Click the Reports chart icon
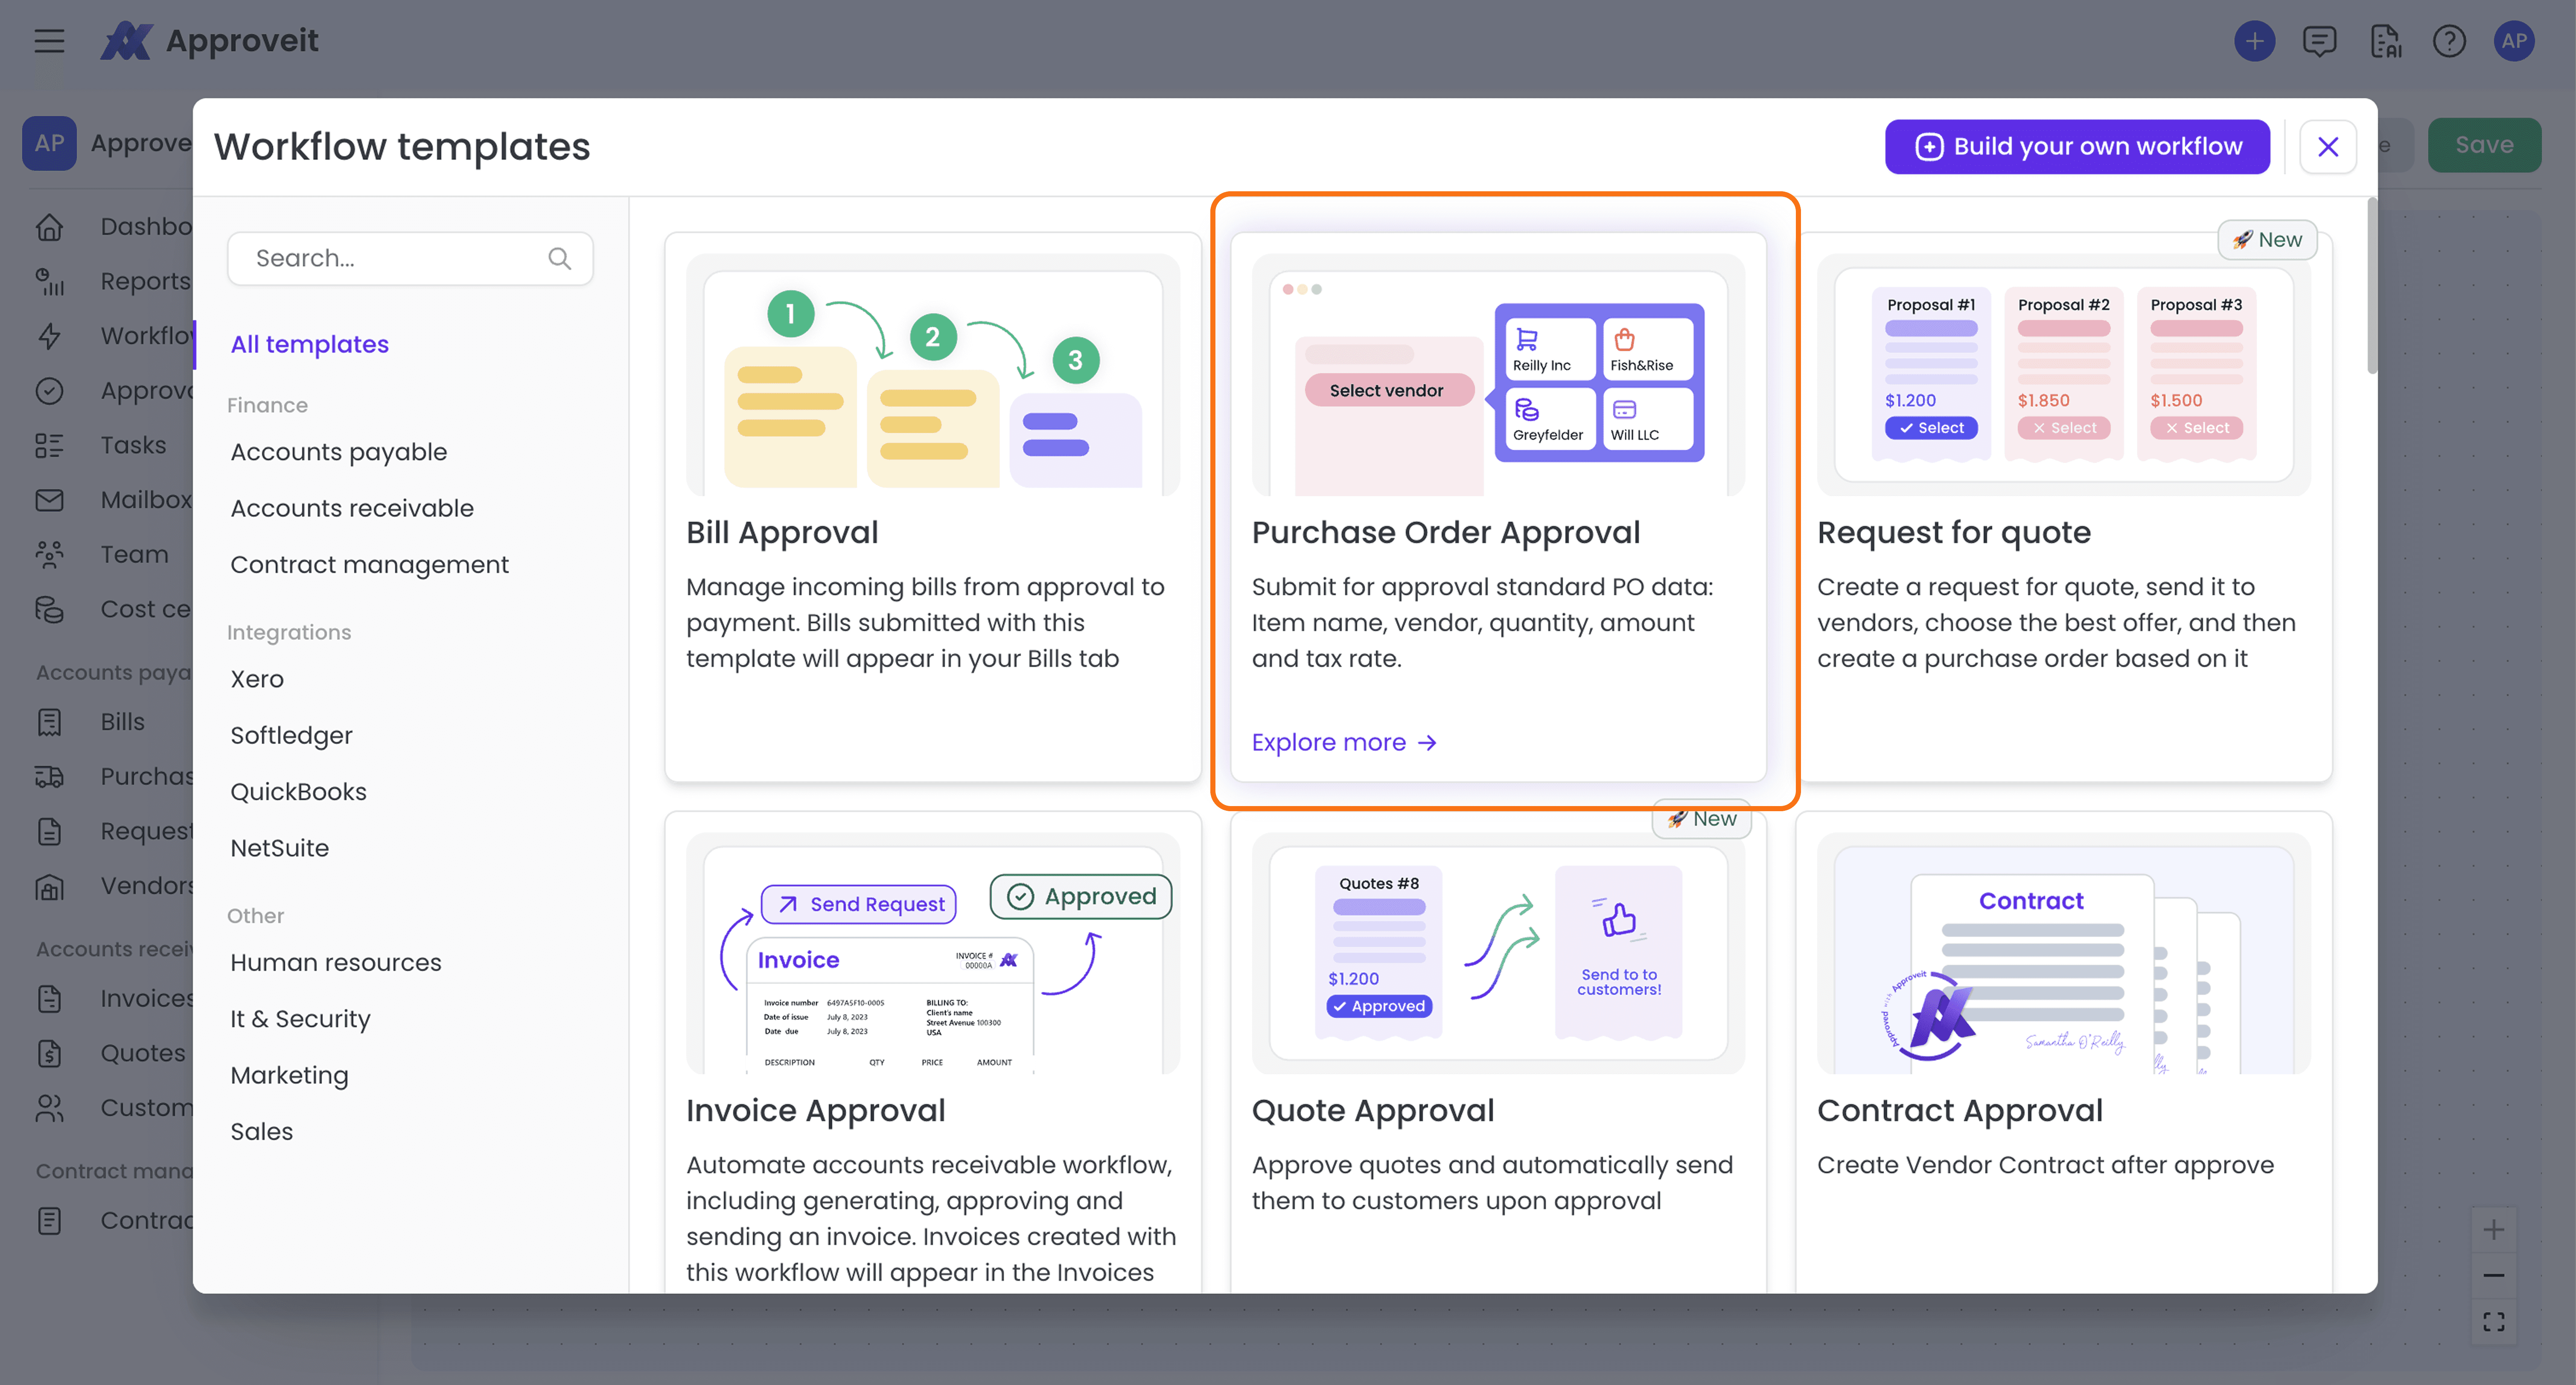Viewport: 2576px width, 1385px height. (49, 281)
